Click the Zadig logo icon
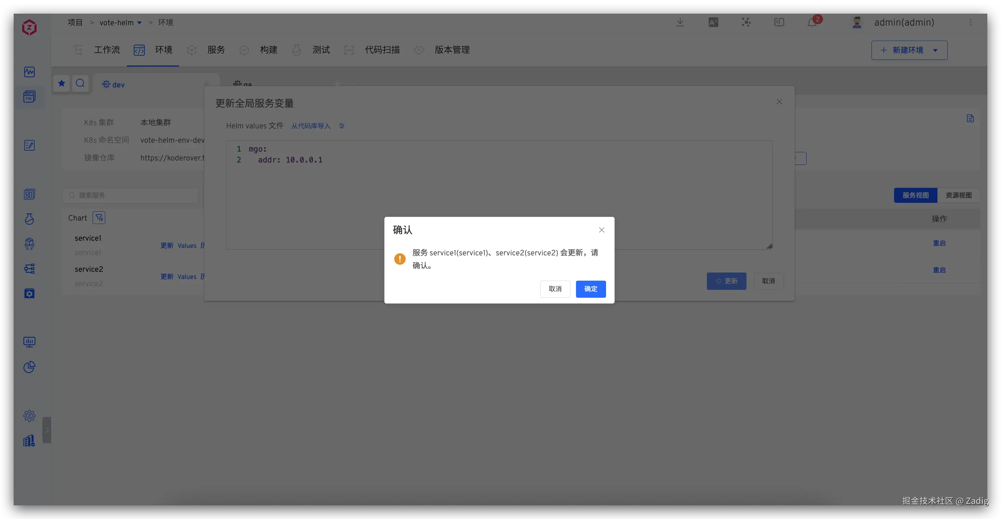 point(29,27)
